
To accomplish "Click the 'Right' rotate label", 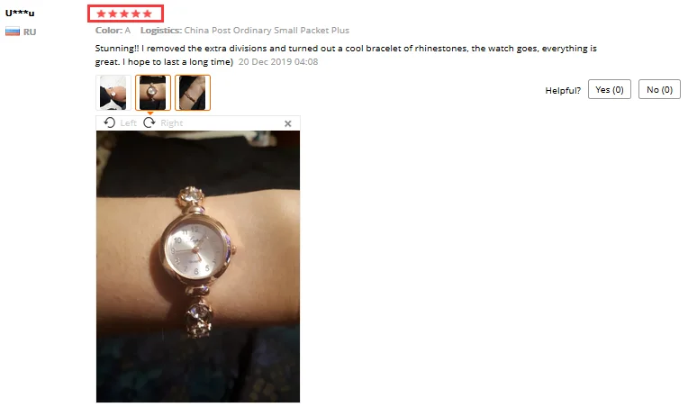I will (x=172, y=123).
